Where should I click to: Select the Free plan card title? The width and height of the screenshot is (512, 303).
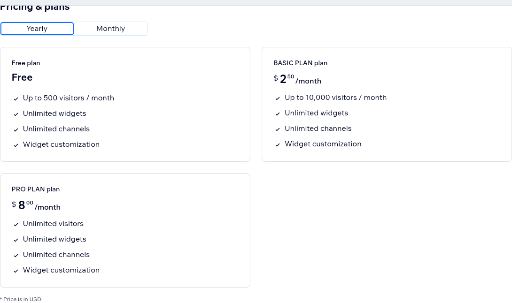tap(26, 63)
